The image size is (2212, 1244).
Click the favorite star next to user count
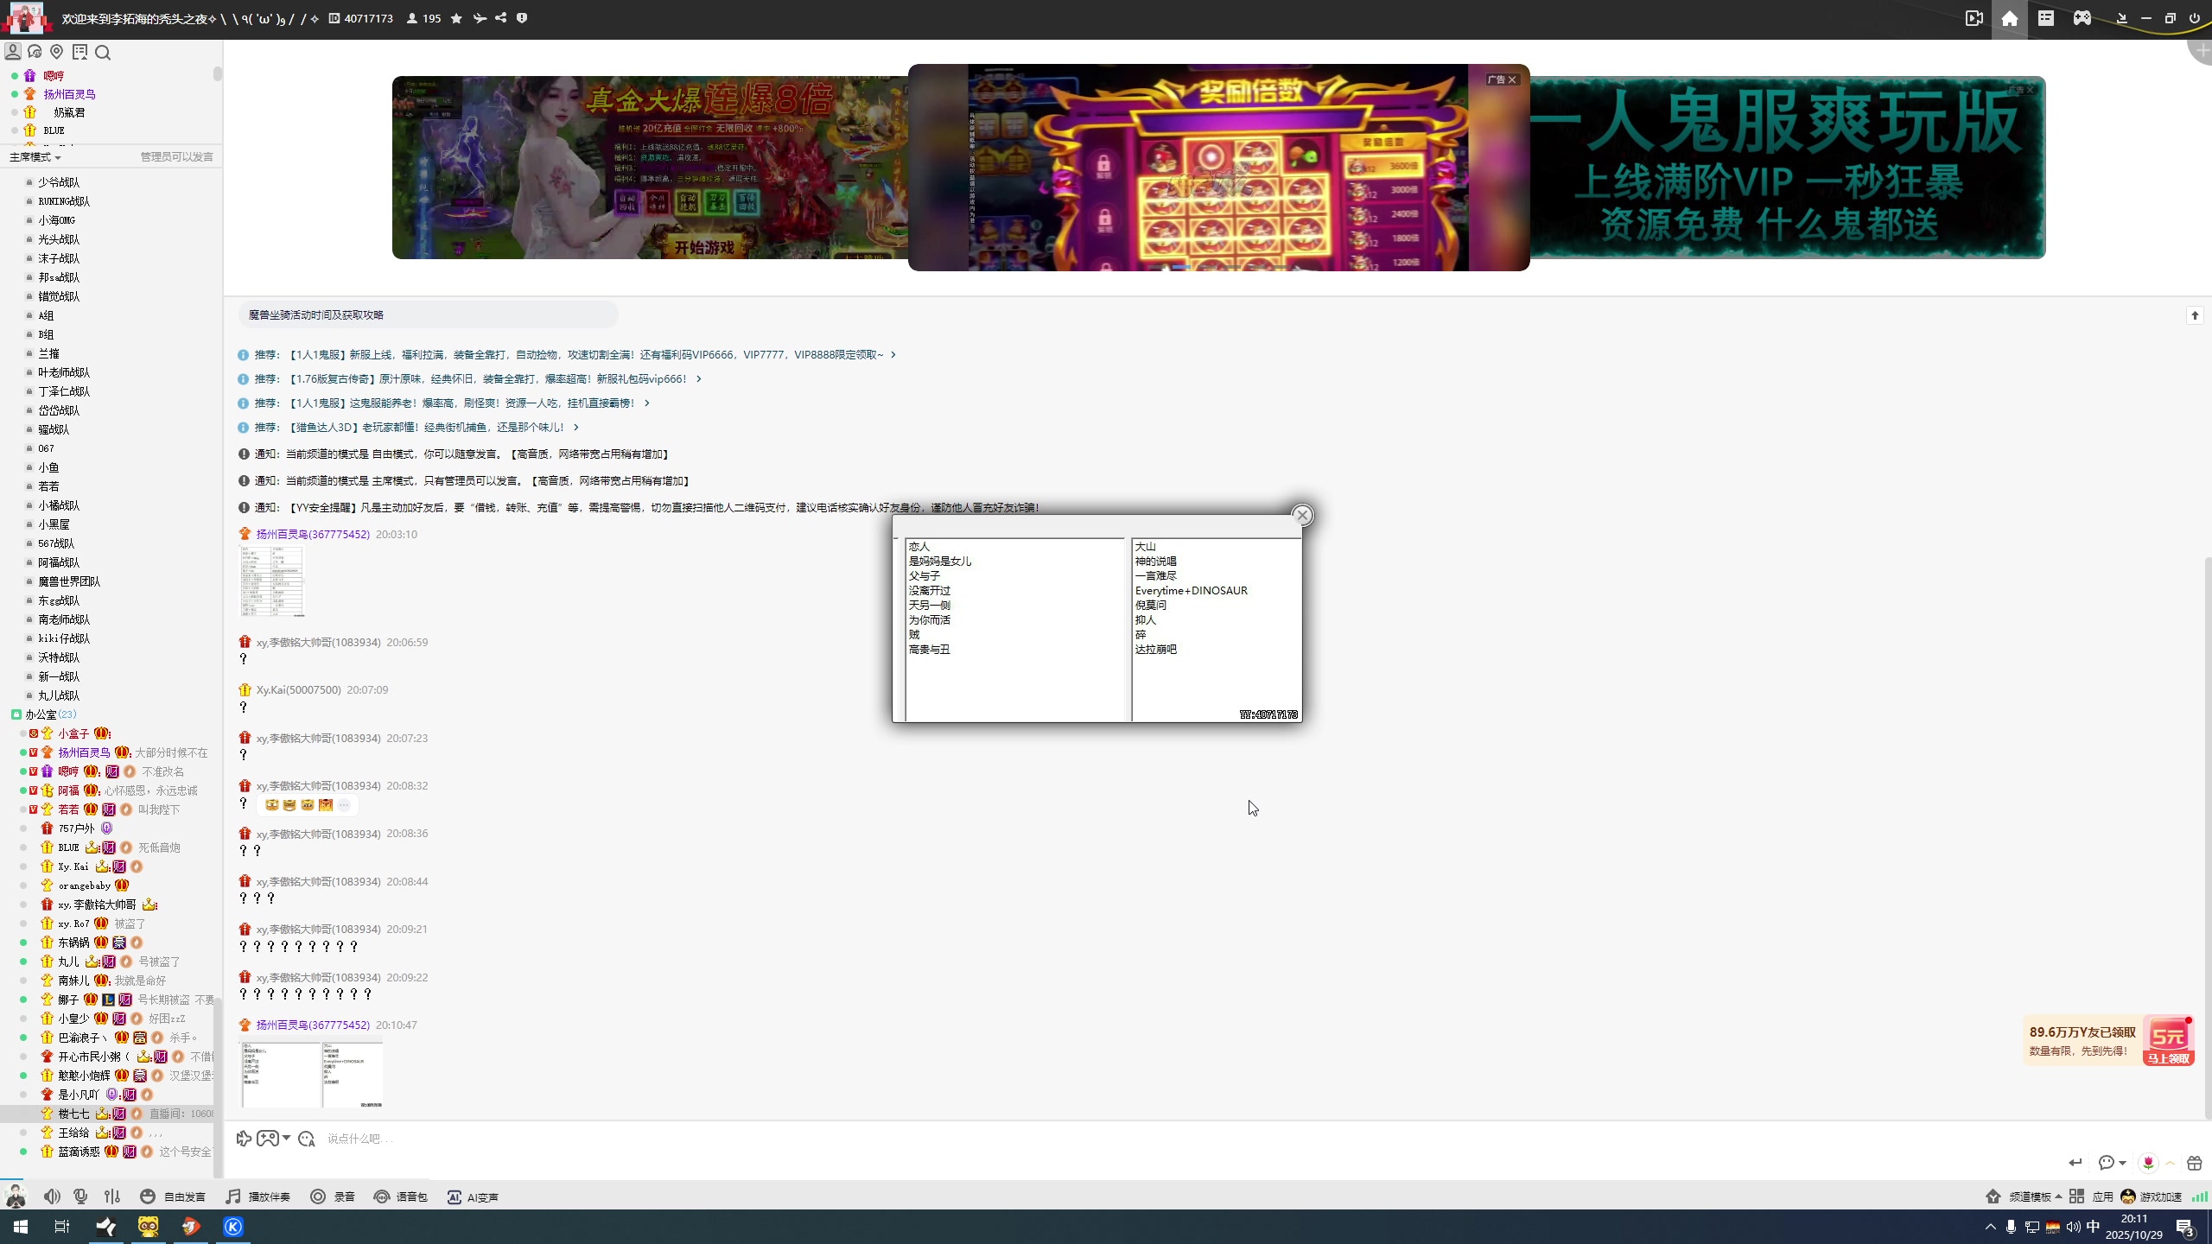coord(456,18)
